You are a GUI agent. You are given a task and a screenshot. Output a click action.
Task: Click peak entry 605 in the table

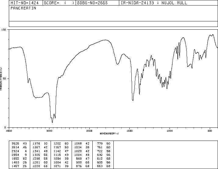(100, 162)
